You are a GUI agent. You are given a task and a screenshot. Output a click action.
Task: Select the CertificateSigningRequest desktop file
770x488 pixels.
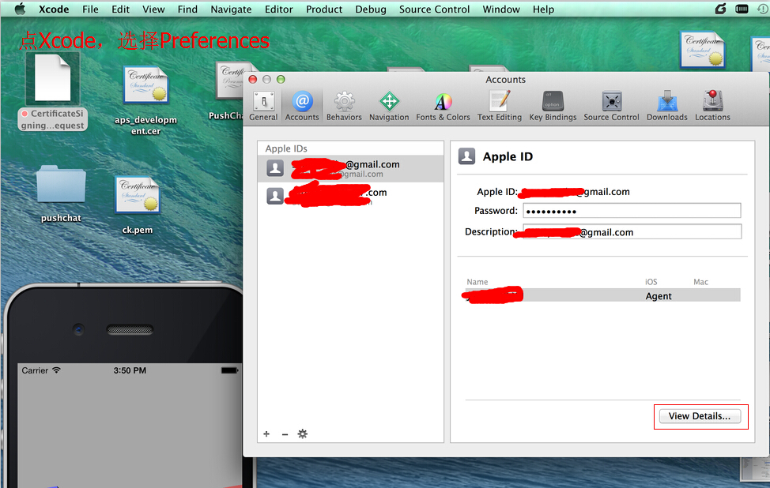pos(52,92)
